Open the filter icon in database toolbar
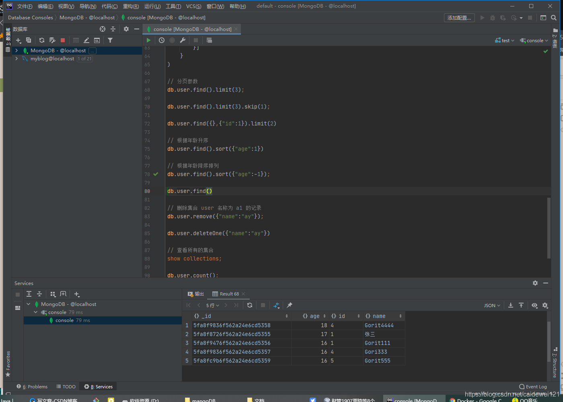563x402 pixels. [110, 40]
